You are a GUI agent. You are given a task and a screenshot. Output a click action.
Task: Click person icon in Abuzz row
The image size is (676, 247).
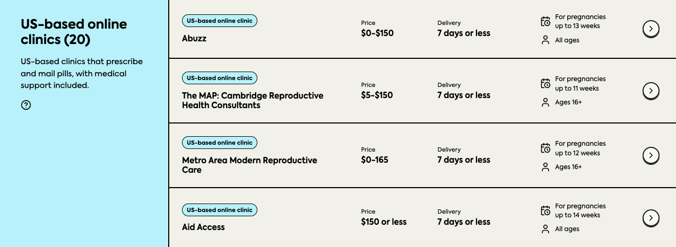[545, 40]
